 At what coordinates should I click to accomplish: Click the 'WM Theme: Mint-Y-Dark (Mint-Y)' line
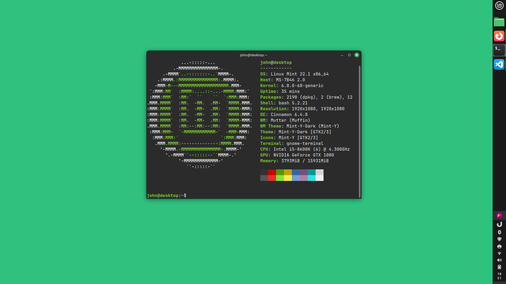[x=300, y=126]
